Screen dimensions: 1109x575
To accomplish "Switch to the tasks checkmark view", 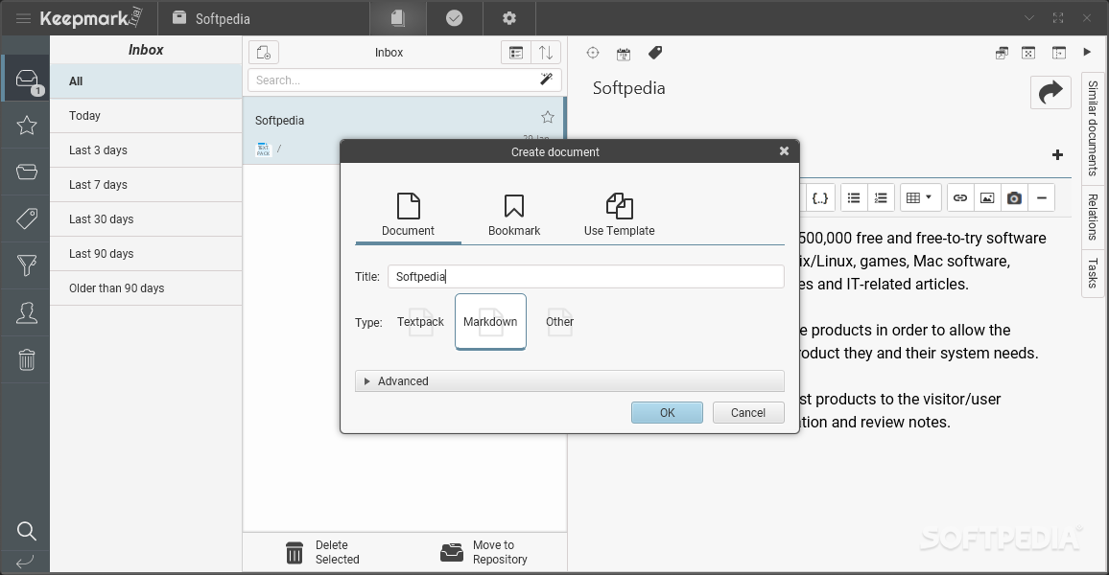I will click(454, 17).
